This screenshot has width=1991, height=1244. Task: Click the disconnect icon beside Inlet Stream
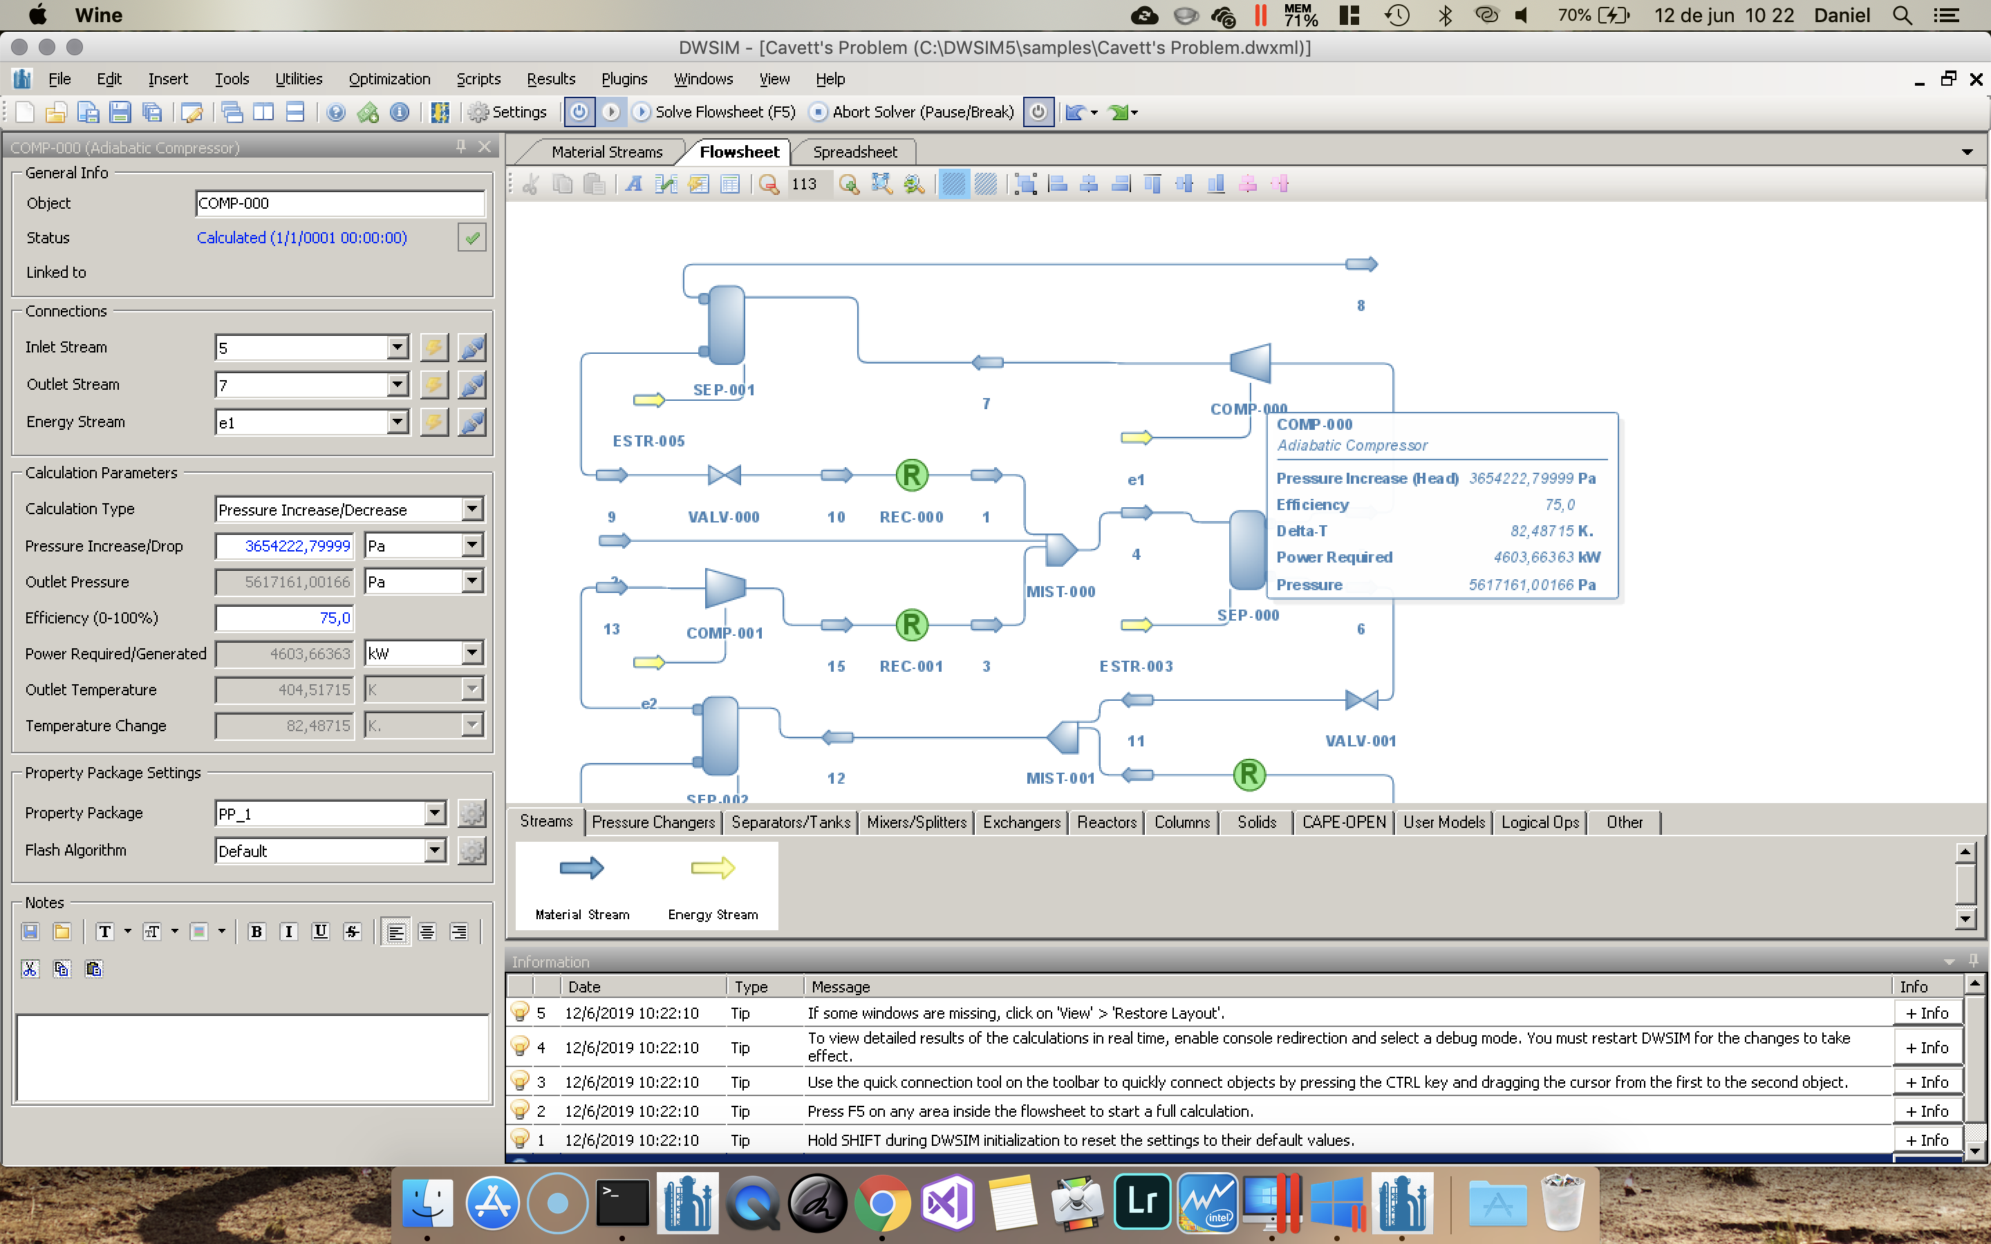(x=471, y=347)
